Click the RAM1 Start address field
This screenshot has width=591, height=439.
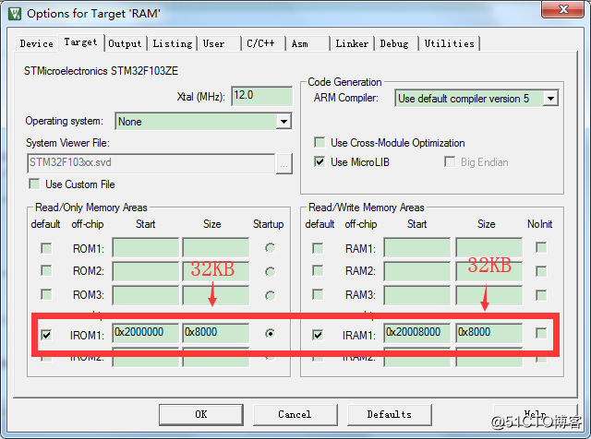[417, 247]
